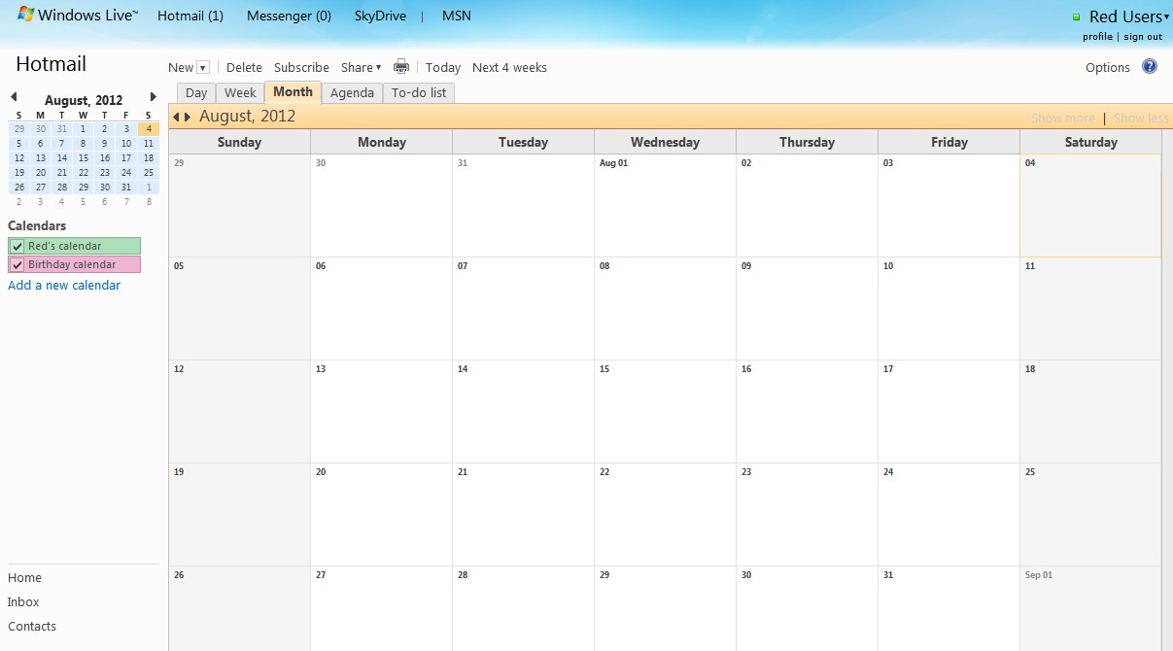
Task: Go to Home in the left sidebar
Action: (x=24, y=578)
